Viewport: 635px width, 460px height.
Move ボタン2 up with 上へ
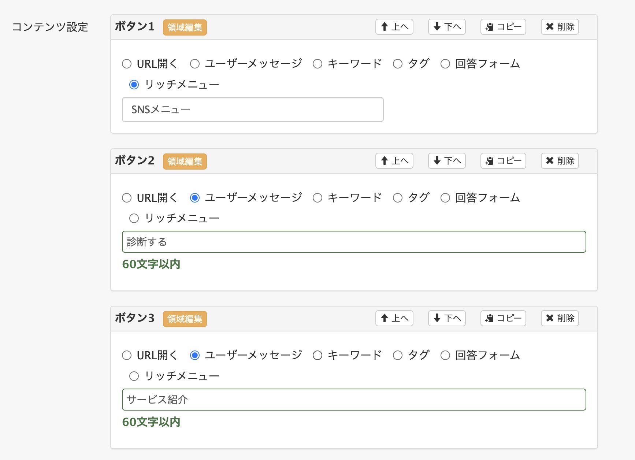coord(394,161)
